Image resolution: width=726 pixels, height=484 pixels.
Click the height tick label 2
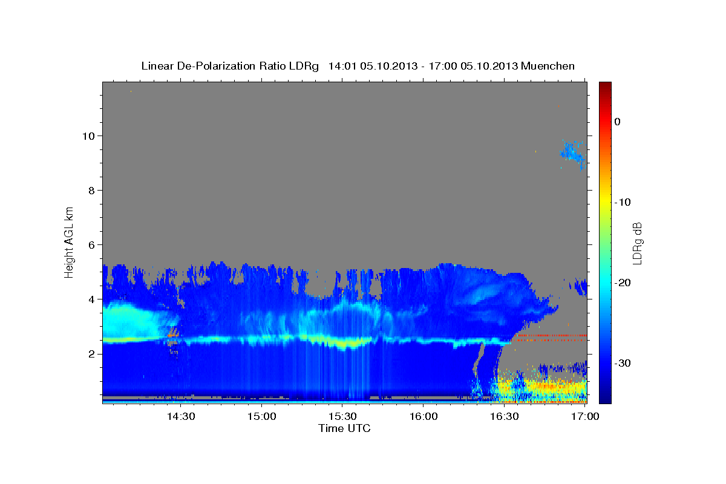click(93, 354)
